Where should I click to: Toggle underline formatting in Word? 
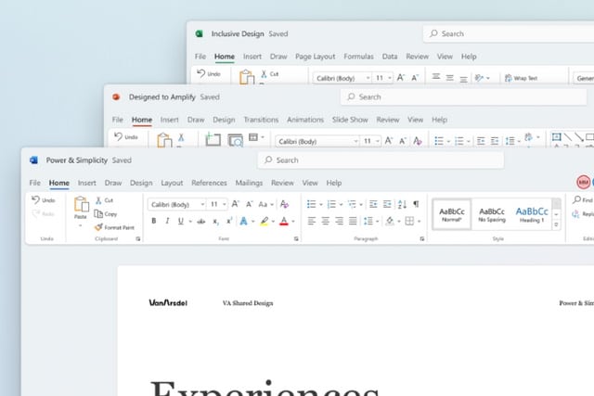click(180, 222)
